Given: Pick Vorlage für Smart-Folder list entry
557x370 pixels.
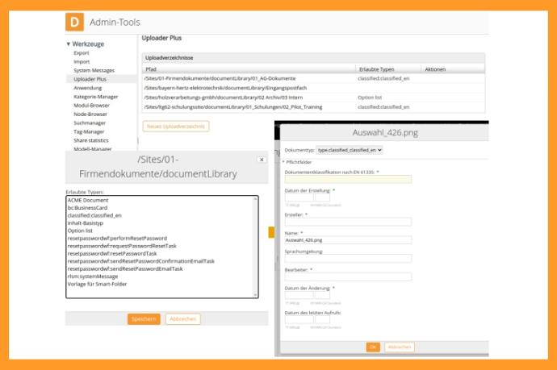Looking at the screenshot, I should [x=99, y=285].
